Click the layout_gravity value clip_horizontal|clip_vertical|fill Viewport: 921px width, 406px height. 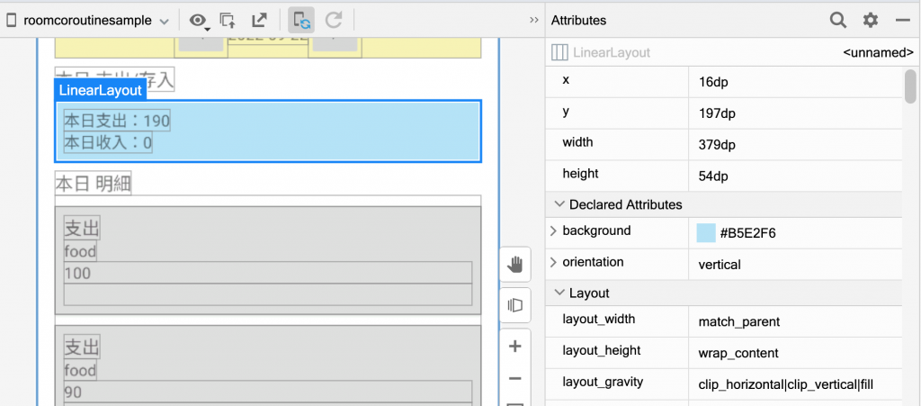pyautogui.click(x=785, y=385)
